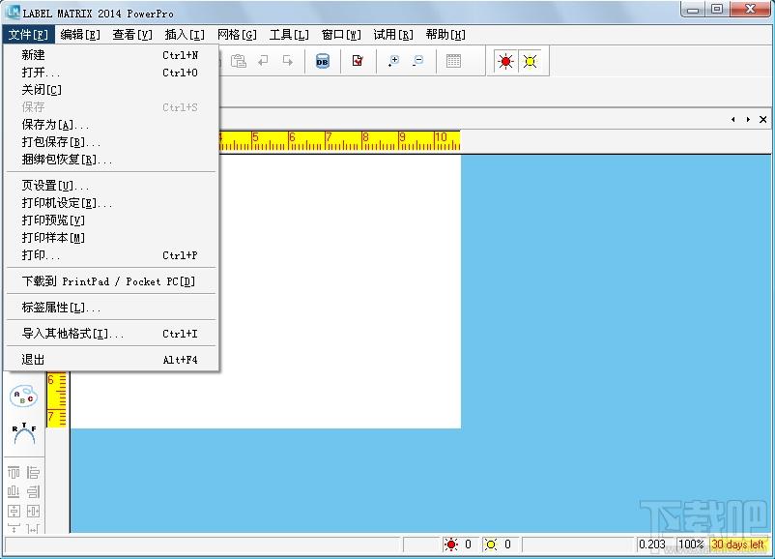Open the 窗口[W] menu
The image size is (775, 559).
pos(341,35)
